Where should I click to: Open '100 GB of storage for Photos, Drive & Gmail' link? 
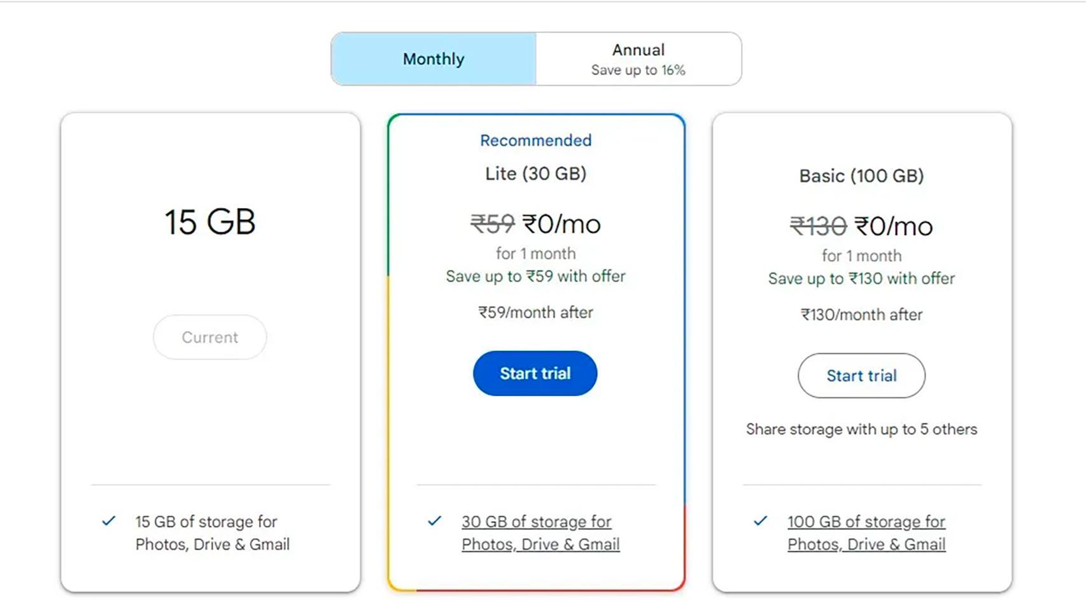coord(866,532)
